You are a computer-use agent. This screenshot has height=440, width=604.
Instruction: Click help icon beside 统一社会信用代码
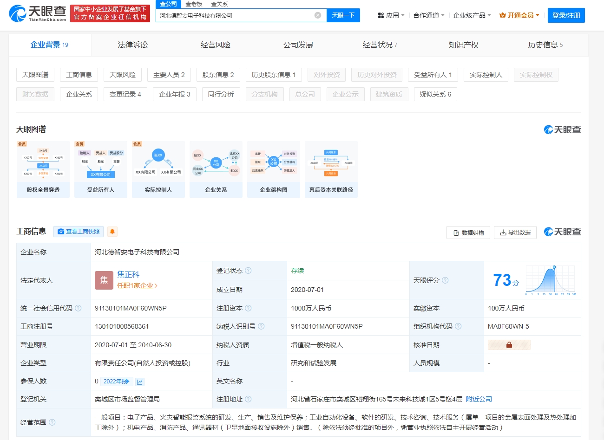(x=78, y=308)
